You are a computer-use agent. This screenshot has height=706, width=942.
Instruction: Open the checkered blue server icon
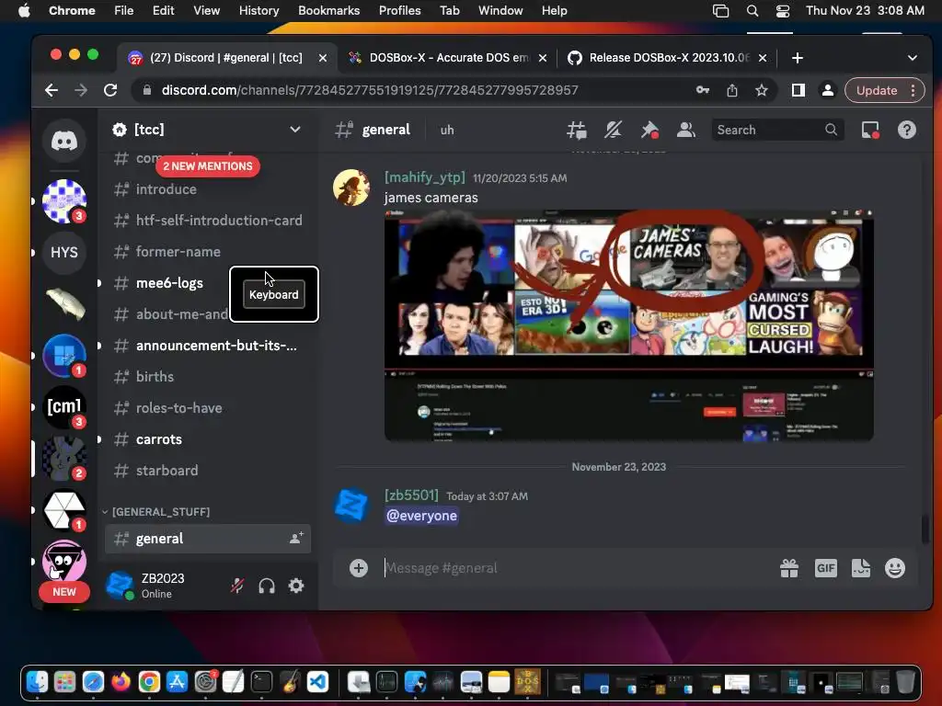click(63, 201)
